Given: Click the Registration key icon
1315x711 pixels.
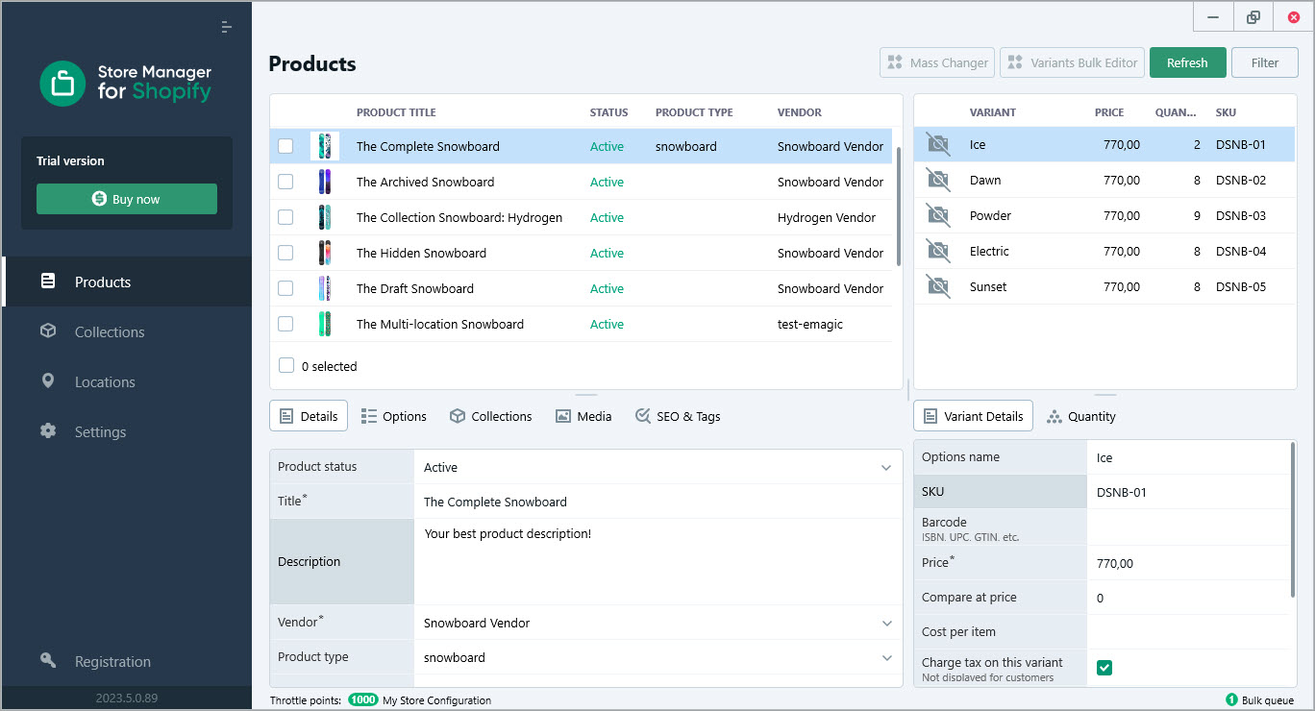Looking at the screenshot, I should 48,661.
